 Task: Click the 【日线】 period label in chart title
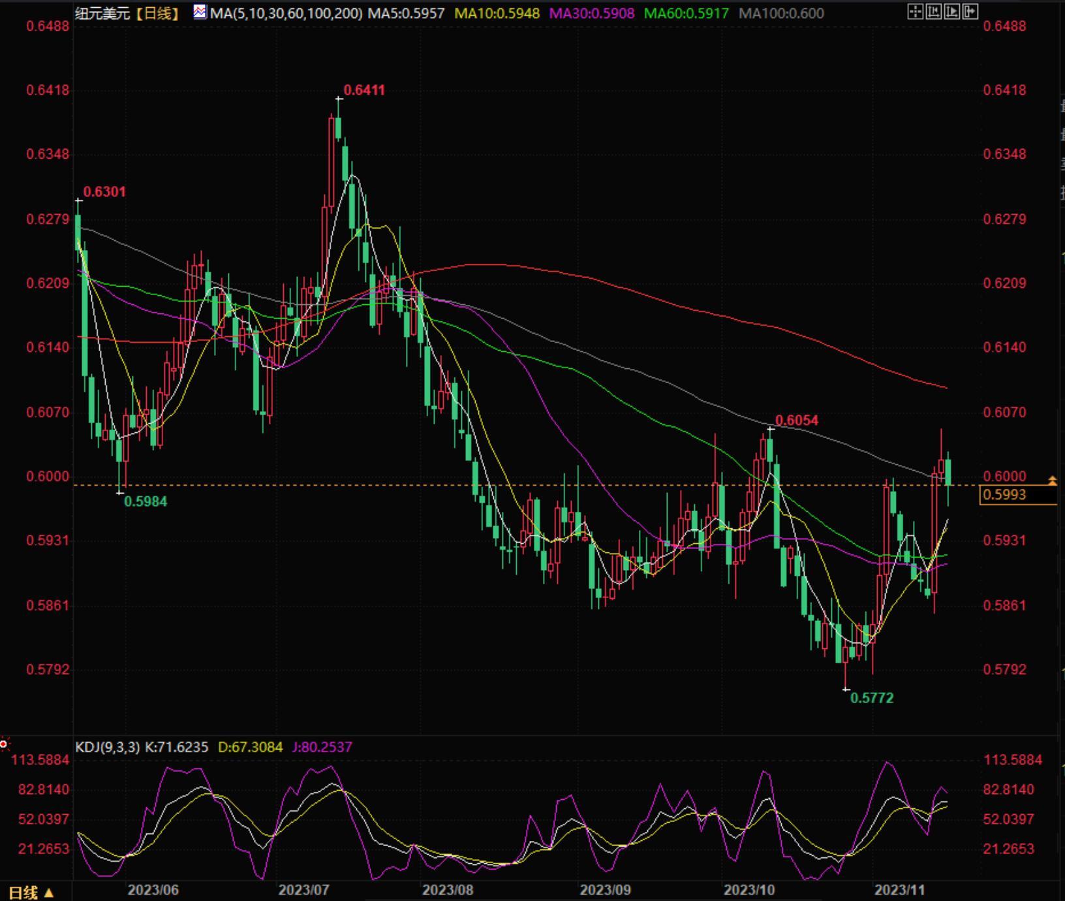pyautogui.click(x=159, y=13)
